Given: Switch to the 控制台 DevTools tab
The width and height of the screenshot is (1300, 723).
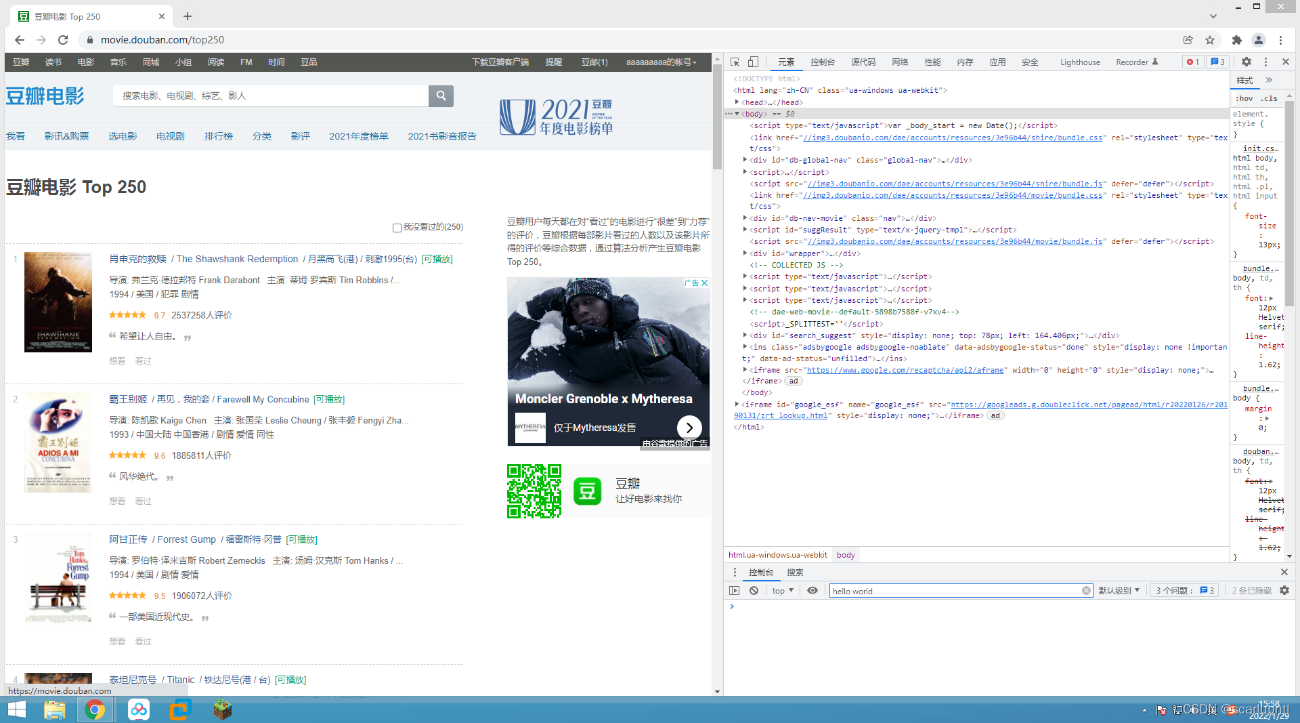Looking at the screenshot, I should [823, 62].
